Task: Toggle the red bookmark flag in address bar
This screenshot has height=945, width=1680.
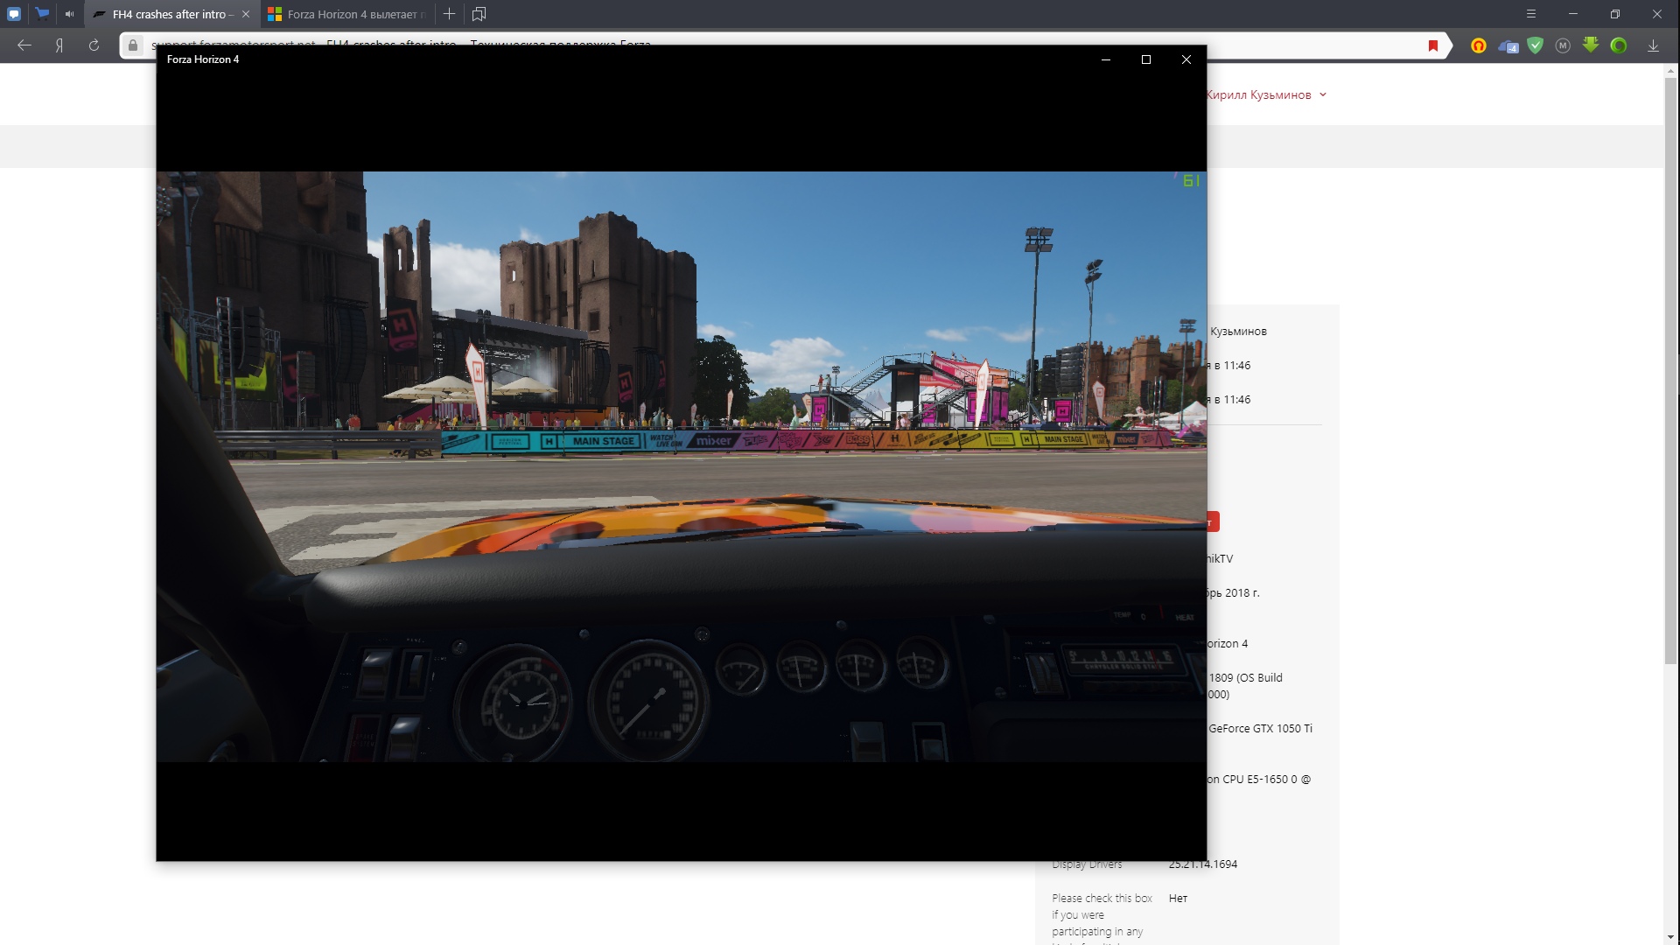Action: coord(1433,45)
